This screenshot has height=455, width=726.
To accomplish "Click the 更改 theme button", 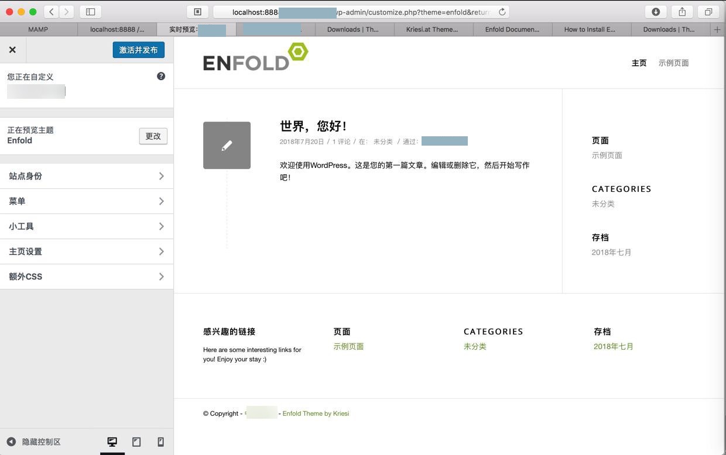I will point(153,136).
